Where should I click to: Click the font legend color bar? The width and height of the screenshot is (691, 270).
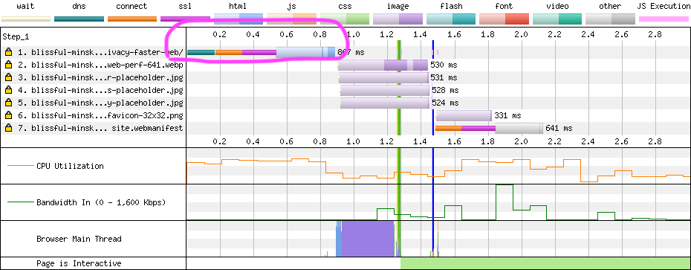[x=505, y=19]
